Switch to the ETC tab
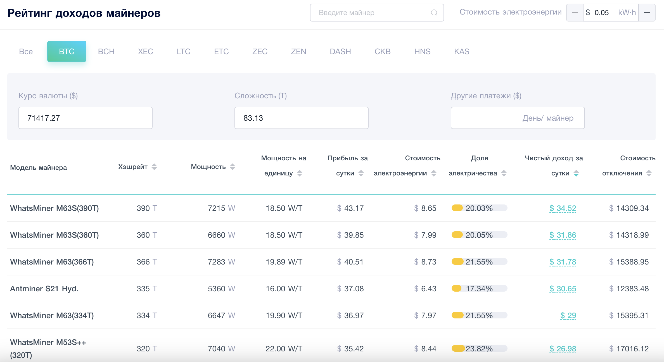 tap(221, 51)
